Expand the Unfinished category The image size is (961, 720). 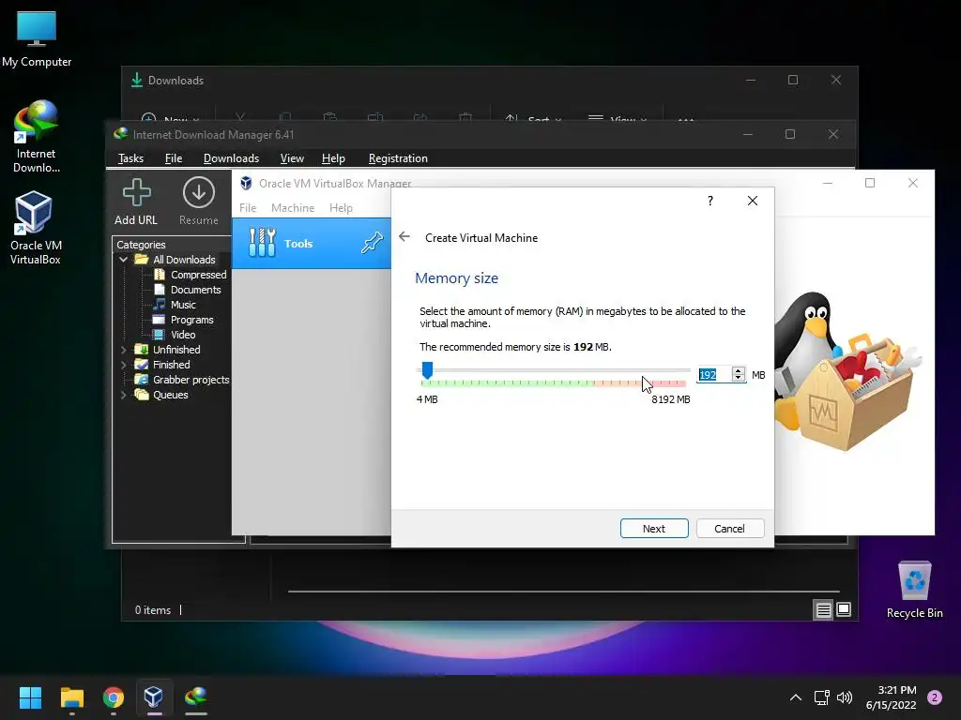click(x=123, y=350)
